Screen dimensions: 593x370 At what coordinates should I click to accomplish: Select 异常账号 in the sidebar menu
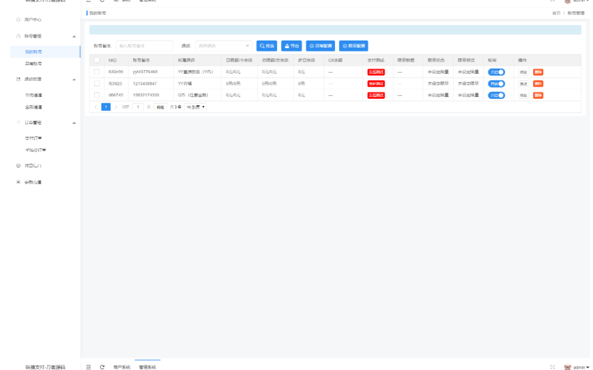[33, 64]
